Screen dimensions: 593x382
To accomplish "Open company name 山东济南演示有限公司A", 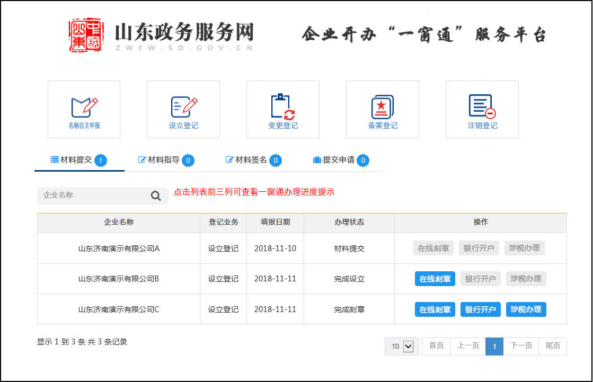I will [x=119, y=248].
